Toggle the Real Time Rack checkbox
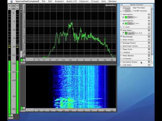The height and width of the screenshot is (121, 162). 121,8
